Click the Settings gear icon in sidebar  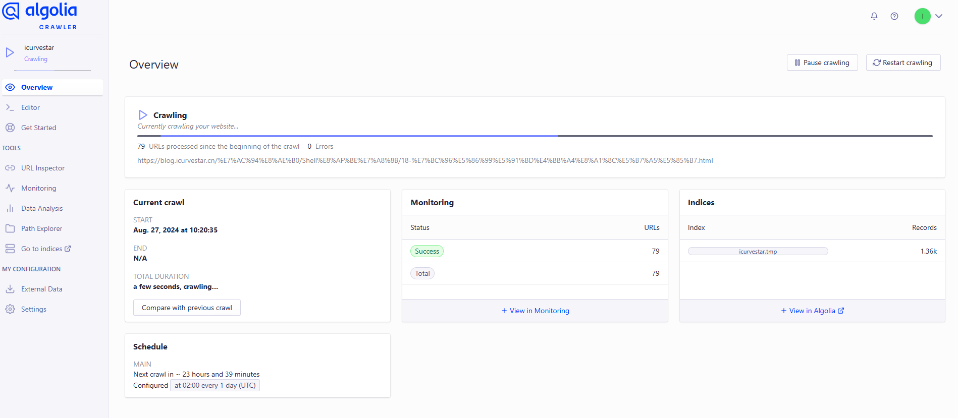tap(10, 309)
